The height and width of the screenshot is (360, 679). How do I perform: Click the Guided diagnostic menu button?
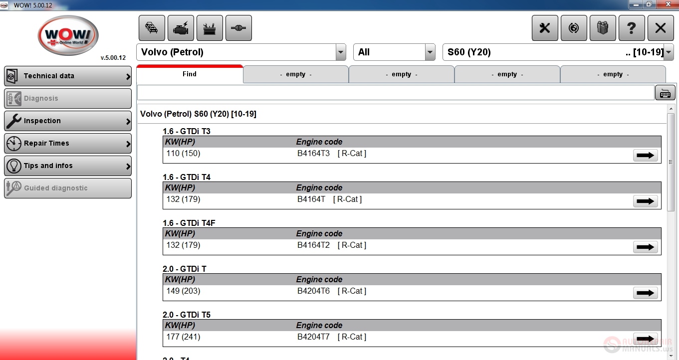(68, 188)
